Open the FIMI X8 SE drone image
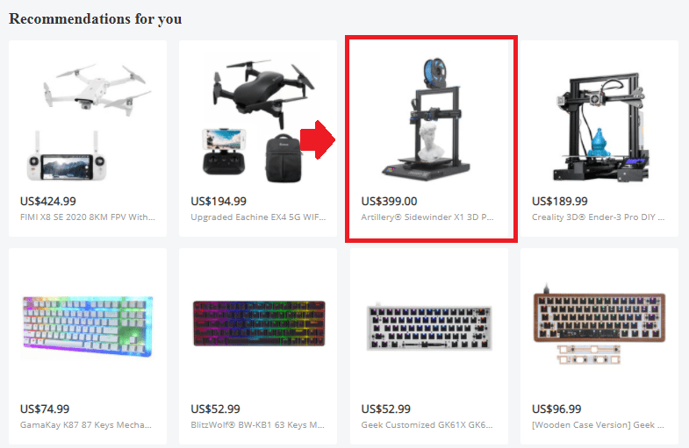Viewport: 689px width, 448px height. 88,119
